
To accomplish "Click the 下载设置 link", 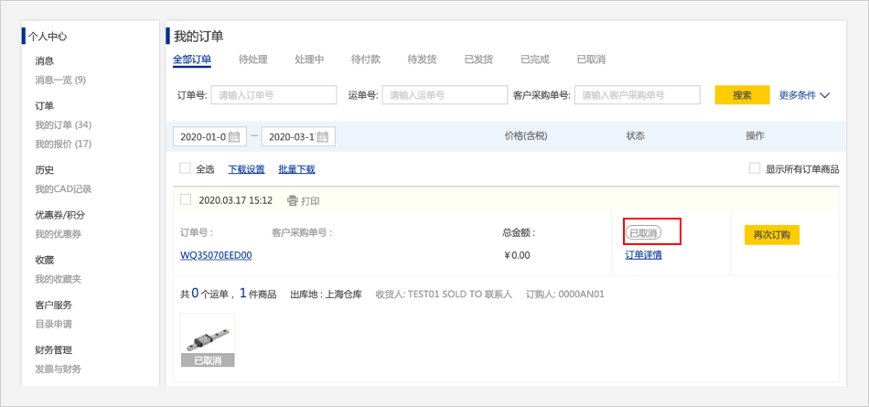I will pos(246,169).
